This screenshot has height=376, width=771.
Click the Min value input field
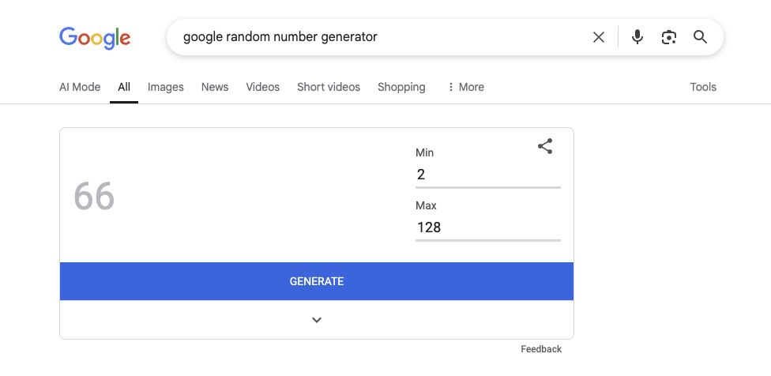coord(487,175)
